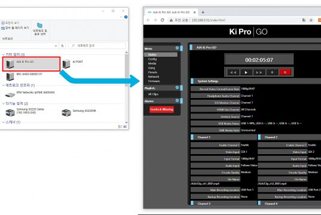Click the Explorer scrollbar up arrow
Image resolution: width=321 pixels, height=215 pixels.
coord(126,53)
